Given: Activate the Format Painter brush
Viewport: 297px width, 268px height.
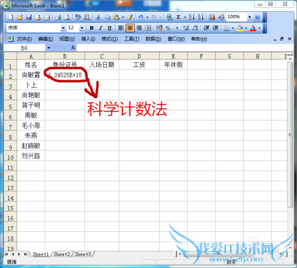Looking at the screenshot, I should 130,17.
